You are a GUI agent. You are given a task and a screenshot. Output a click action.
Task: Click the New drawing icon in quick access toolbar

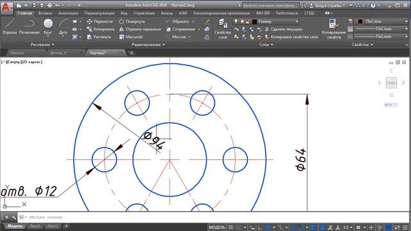pos(19,5)
